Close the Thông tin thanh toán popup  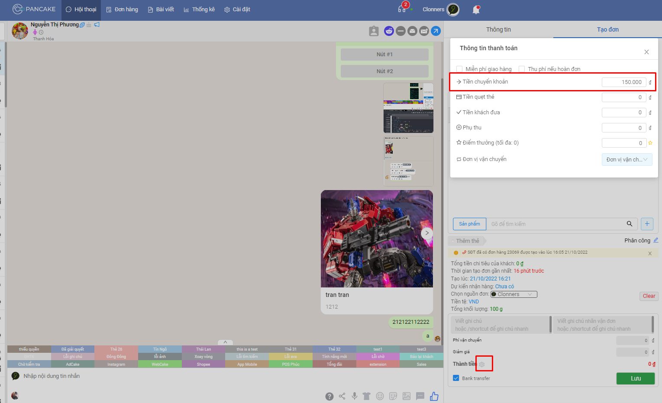tap(646, 52)
